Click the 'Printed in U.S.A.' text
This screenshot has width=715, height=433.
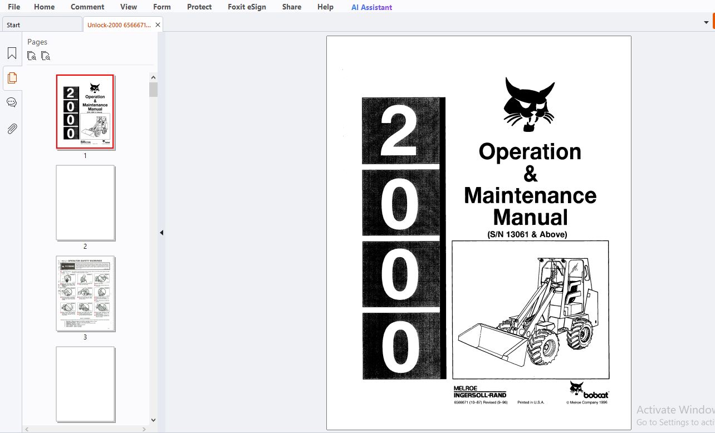(531, 402)
